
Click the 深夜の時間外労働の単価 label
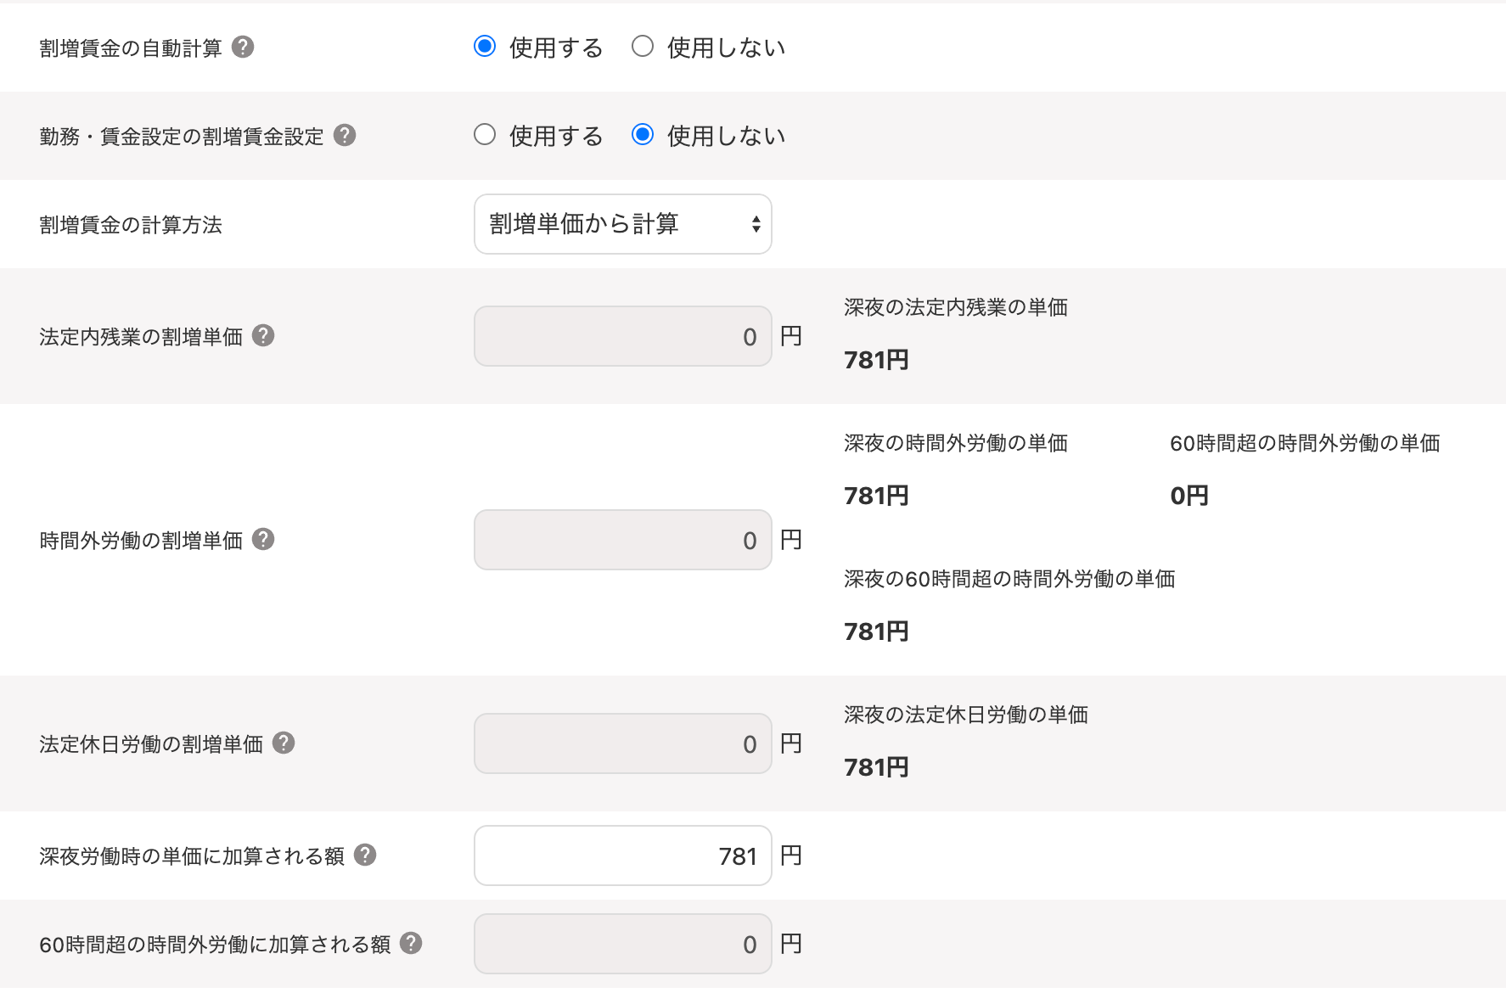tap(956, 443)
